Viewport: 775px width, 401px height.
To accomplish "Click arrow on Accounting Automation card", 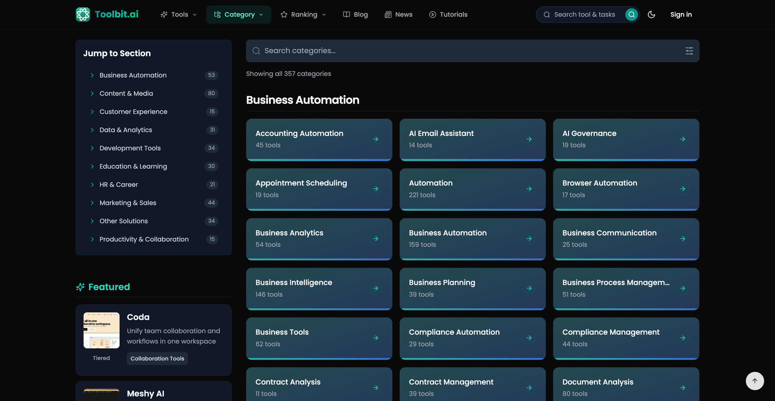I will click(x=376, y=139).
